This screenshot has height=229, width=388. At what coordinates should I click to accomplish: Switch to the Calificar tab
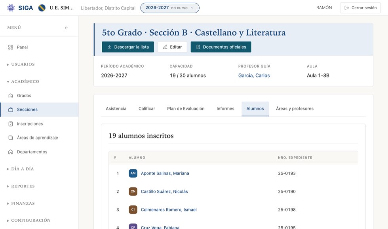pos(147,108)
